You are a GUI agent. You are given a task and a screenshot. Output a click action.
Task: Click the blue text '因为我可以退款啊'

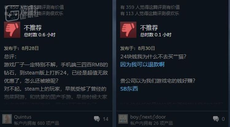click(x=142, y=64)
